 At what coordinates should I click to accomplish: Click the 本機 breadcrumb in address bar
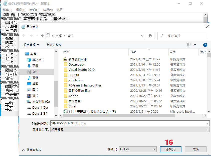[59, 36]
